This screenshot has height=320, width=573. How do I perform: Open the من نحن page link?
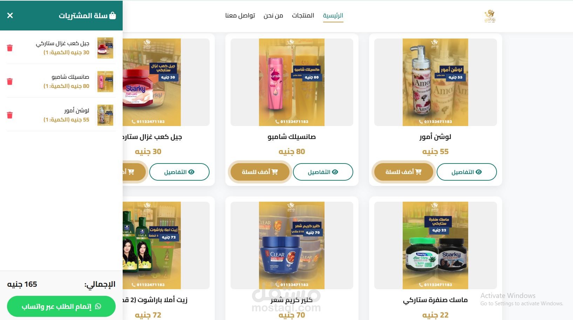click(x=273, y=15)
